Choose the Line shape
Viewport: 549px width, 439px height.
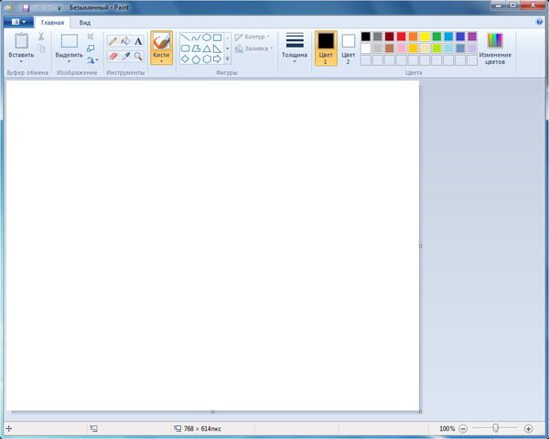[185, 37]
